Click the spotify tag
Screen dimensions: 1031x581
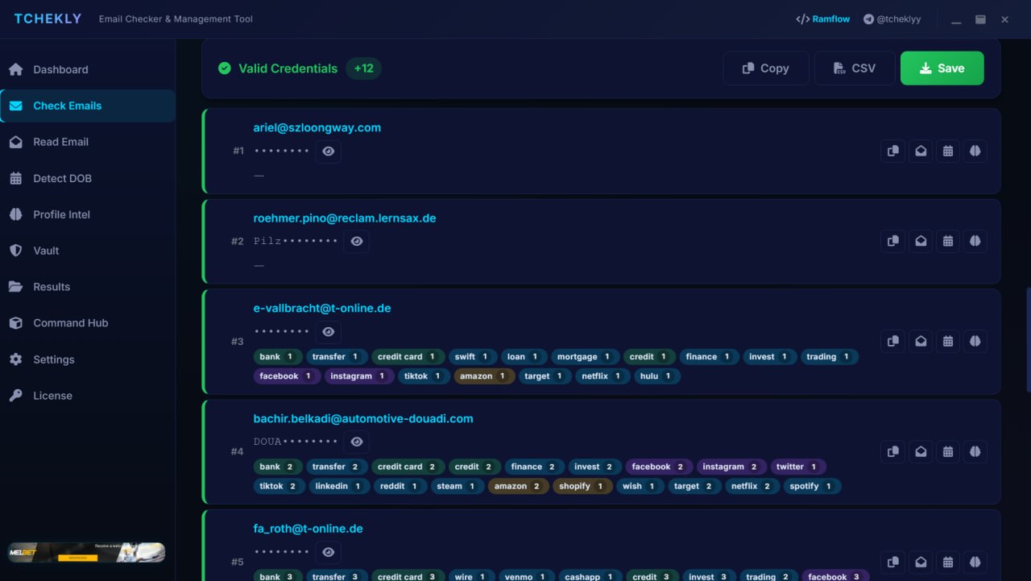click(811, 486)
